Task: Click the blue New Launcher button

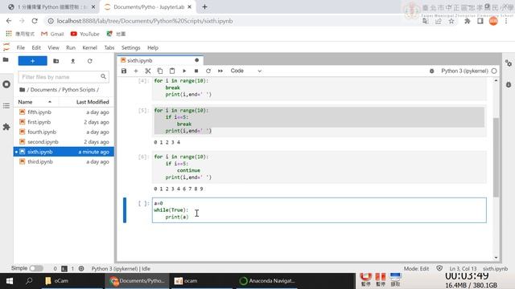Action: coord(32,61)
